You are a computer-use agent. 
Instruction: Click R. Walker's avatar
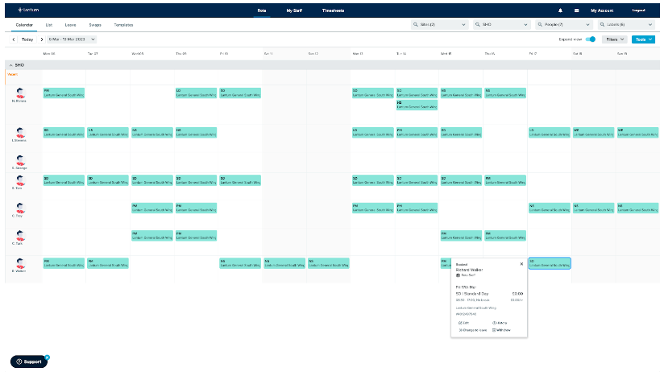(x=20, y=263)
